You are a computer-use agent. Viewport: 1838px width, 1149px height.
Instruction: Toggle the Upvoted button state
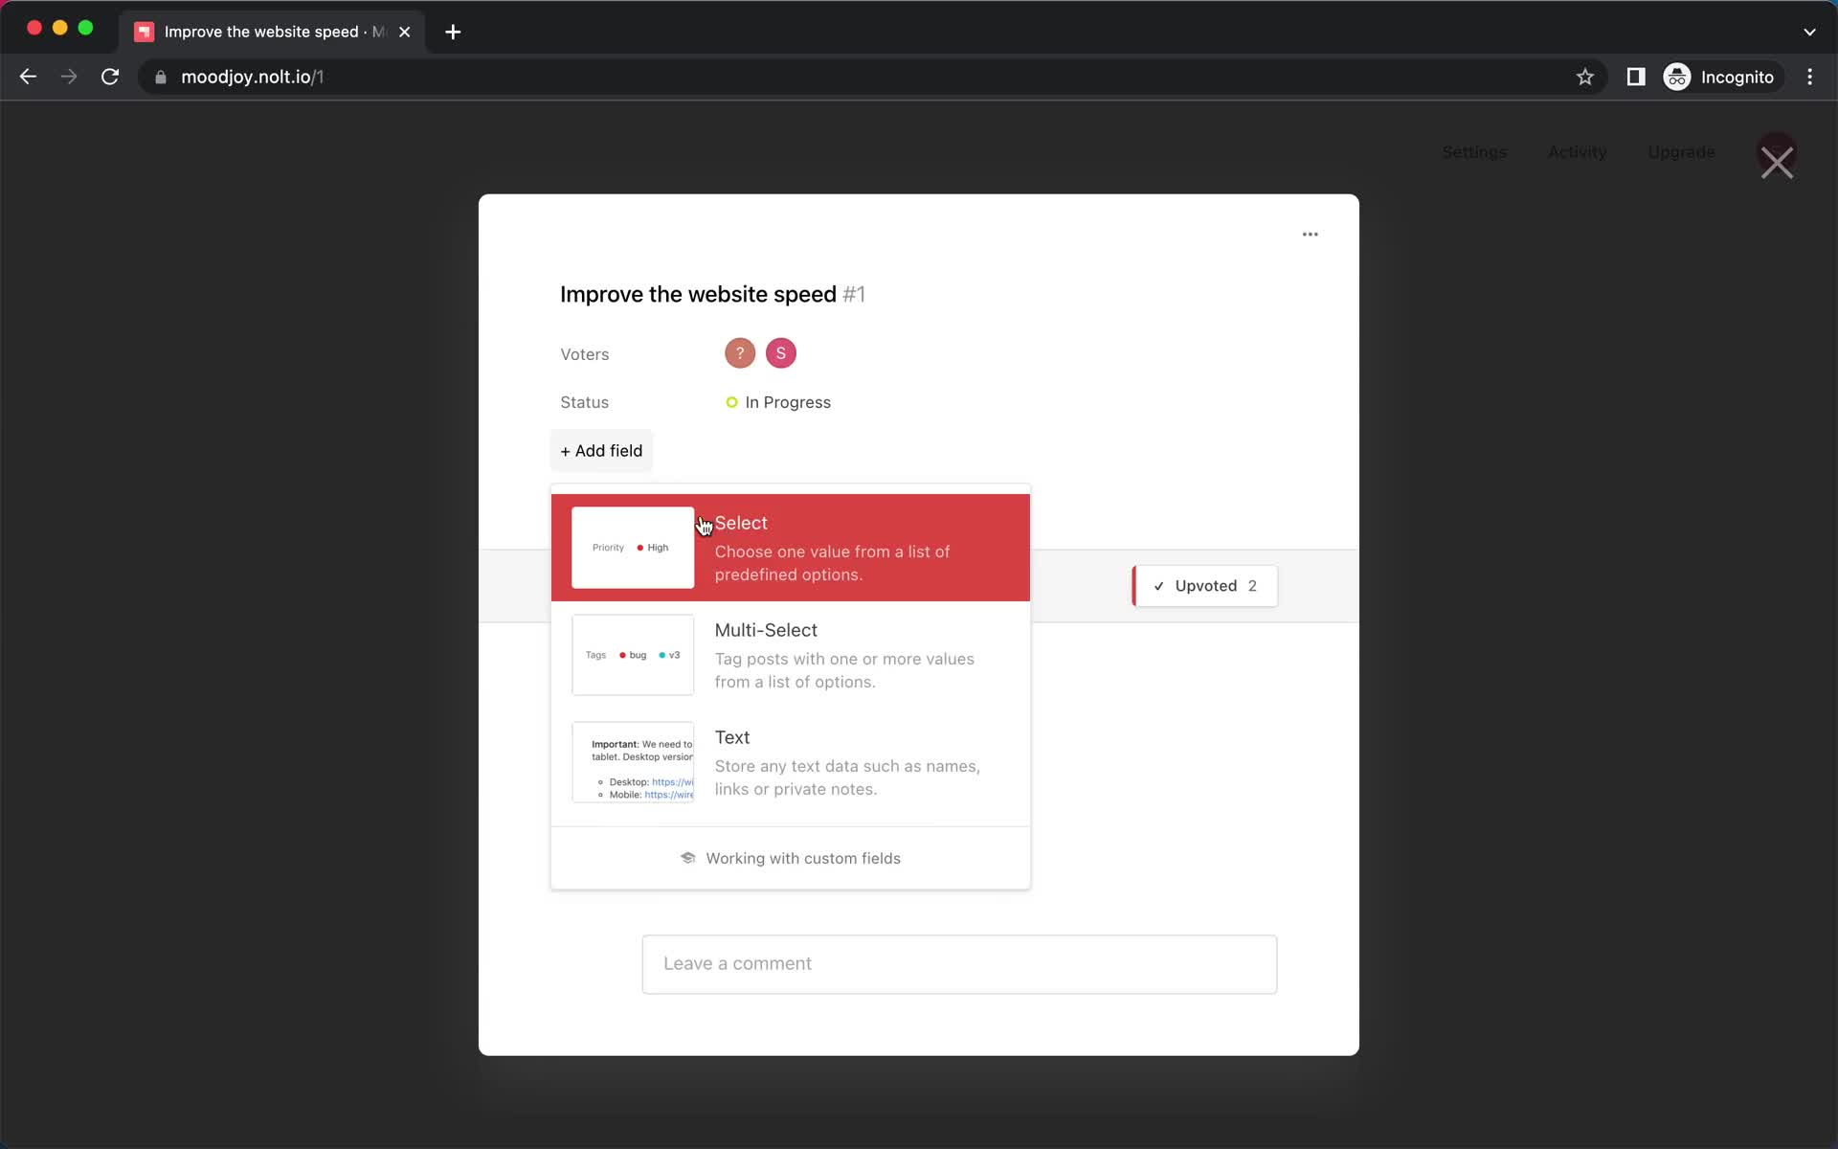pos(1203,585)
